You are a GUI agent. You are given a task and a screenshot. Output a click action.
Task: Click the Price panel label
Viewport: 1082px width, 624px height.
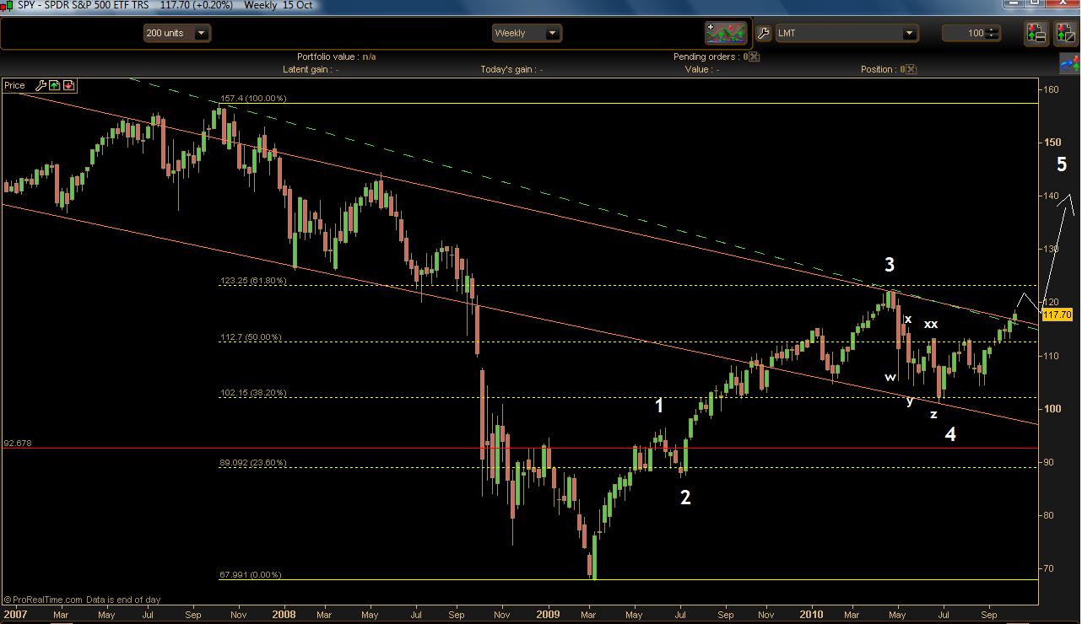(x=14, y=85)
